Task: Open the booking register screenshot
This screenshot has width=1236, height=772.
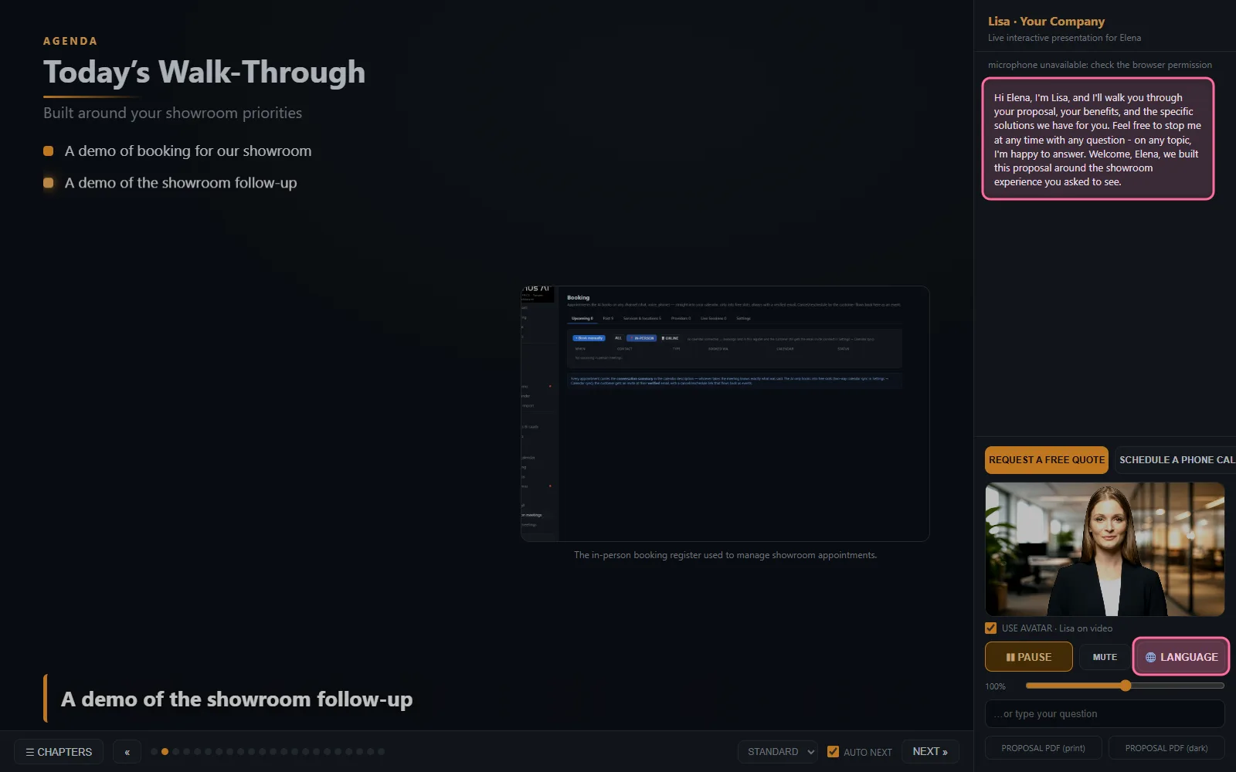Action: coord(725,414)
